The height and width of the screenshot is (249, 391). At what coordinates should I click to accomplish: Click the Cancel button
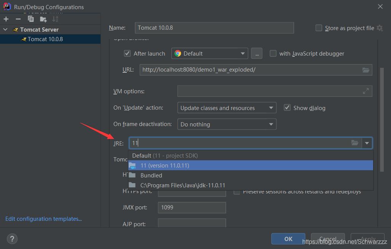click(328, 239)
